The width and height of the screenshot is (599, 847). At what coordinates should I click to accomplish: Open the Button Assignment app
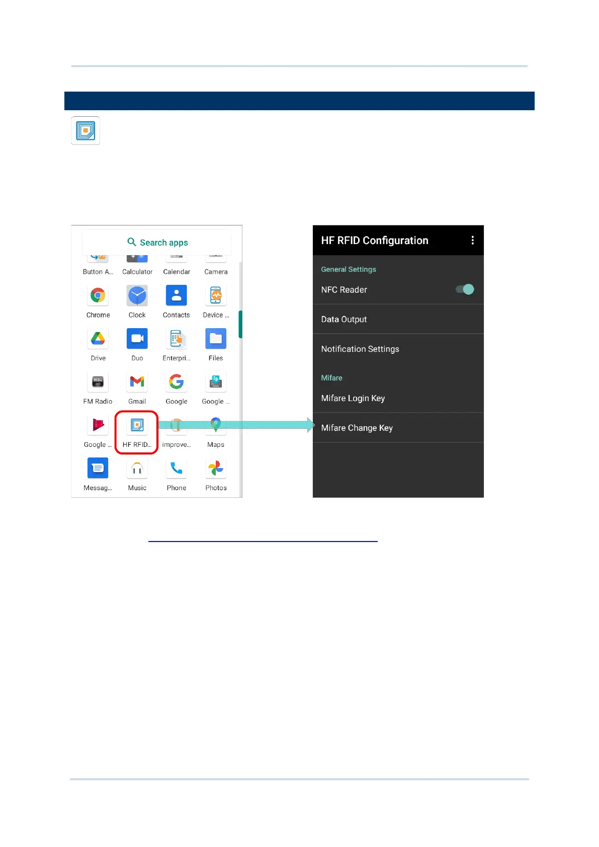click(98, 259)
